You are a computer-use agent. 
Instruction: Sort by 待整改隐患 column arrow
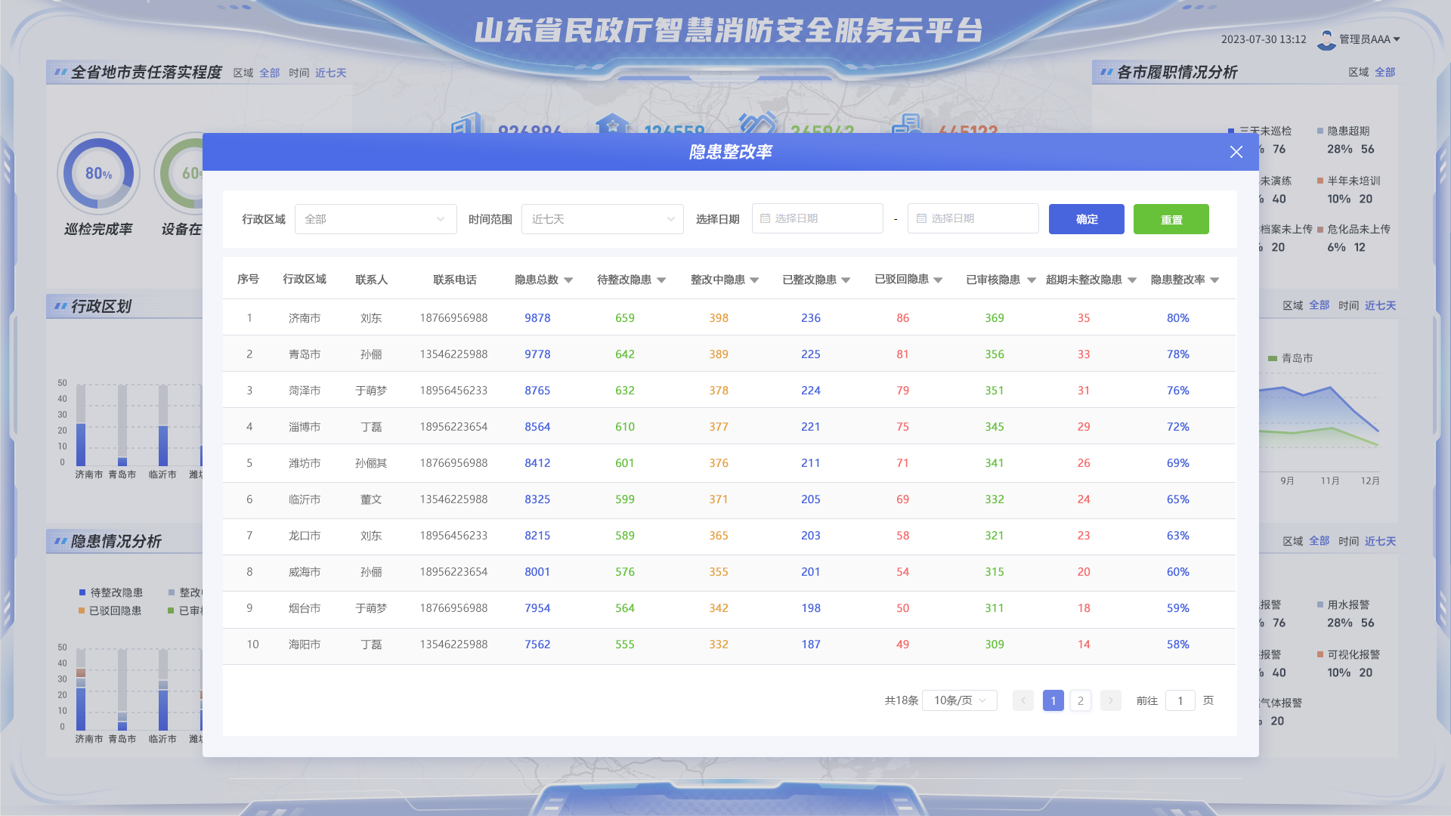click(x=661, y=280)
